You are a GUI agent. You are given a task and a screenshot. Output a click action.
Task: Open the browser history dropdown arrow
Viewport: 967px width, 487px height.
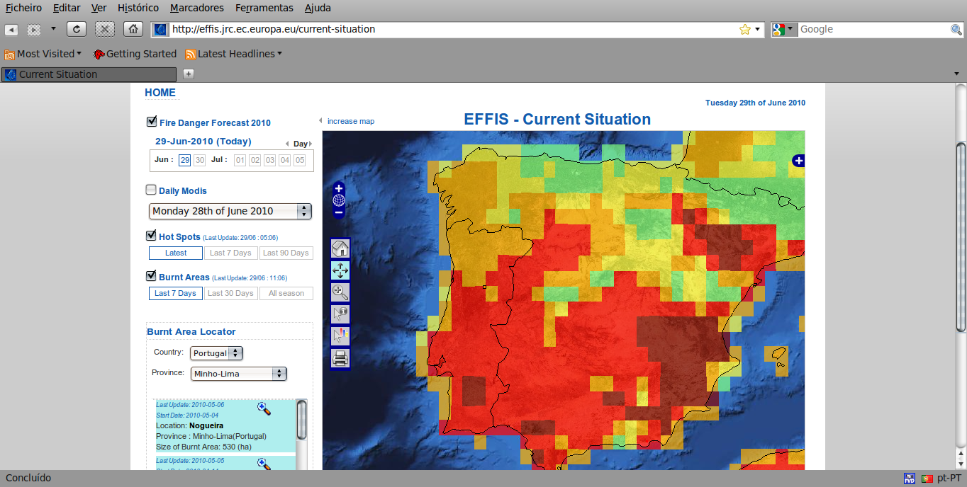click(53, 29)
